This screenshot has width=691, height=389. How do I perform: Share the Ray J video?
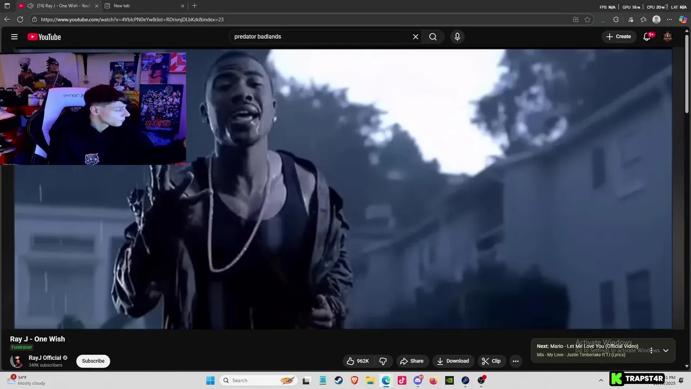tap(412, 361)
